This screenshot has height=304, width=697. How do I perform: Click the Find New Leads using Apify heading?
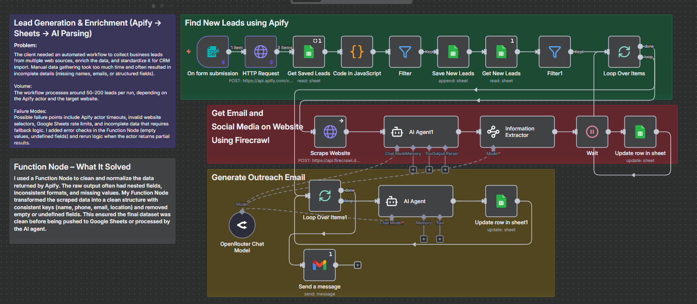236,23
